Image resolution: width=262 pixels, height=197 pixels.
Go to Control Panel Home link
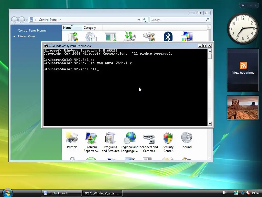coord(32,31)
